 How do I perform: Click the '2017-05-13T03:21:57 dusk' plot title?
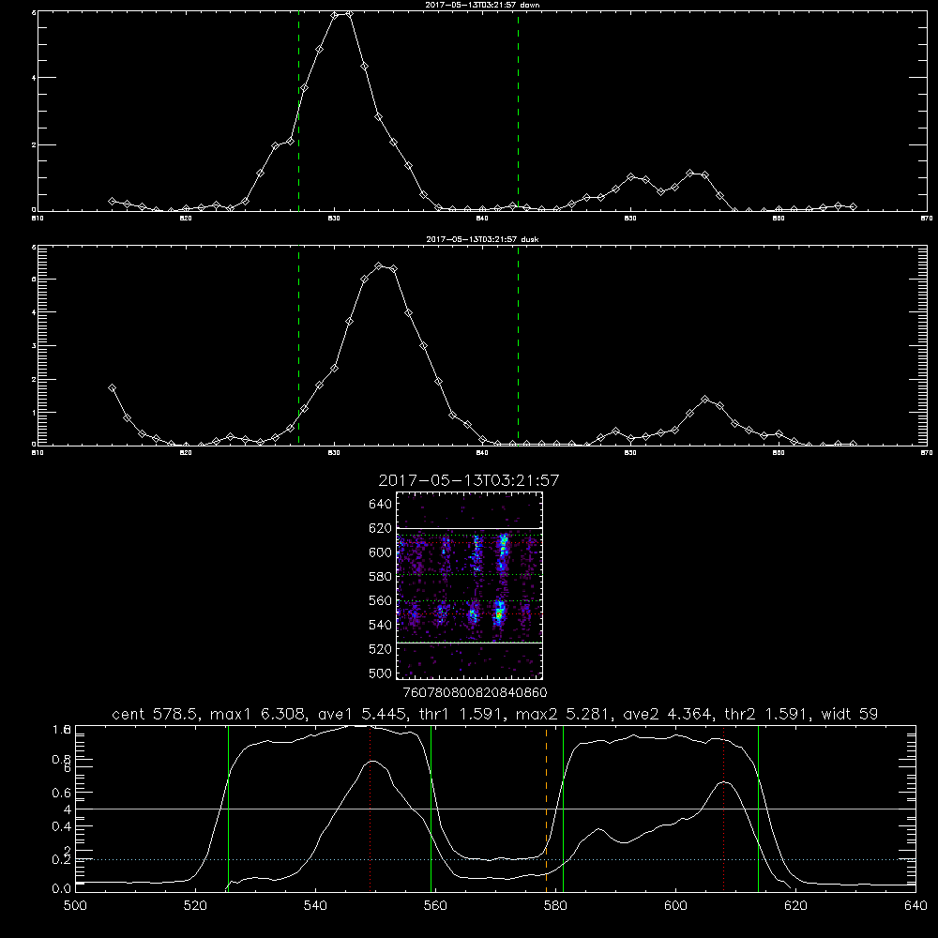pyautogui.click(x=482, y=239)
